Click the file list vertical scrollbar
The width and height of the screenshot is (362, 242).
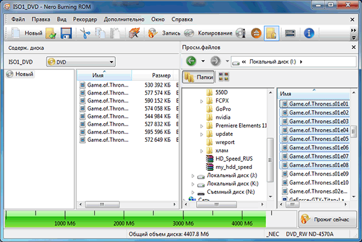[x=353, y=132]
